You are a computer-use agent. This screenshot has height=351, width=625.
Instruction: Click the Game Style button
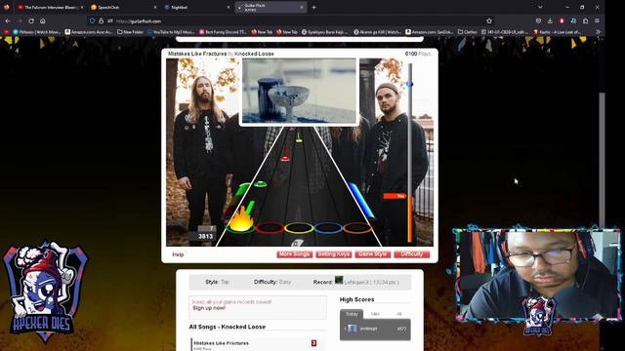tap(373, 254)
